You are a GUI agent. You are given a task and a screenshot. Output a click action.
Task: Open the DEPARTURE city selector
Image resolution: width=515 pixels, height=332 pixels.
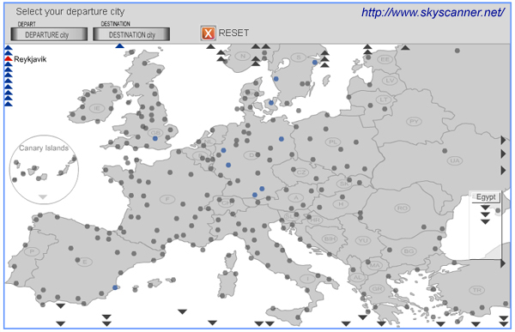pos(49,34)
